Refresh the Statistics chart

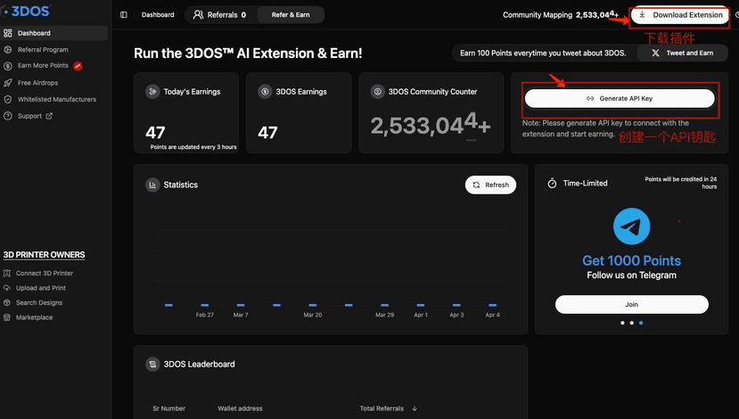pos(490,185)
